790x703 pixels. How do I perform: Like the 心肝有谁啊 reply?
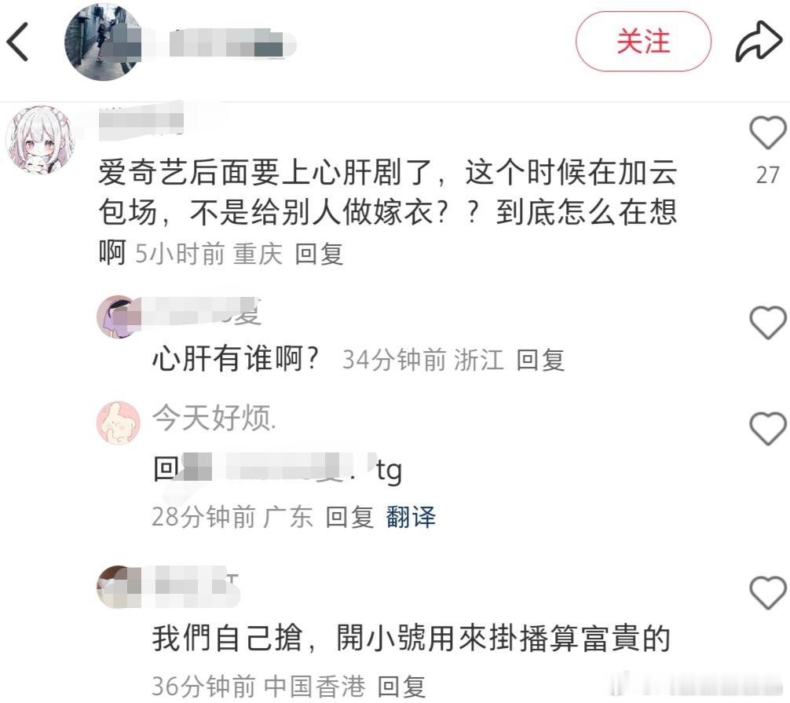click(768, 323)
